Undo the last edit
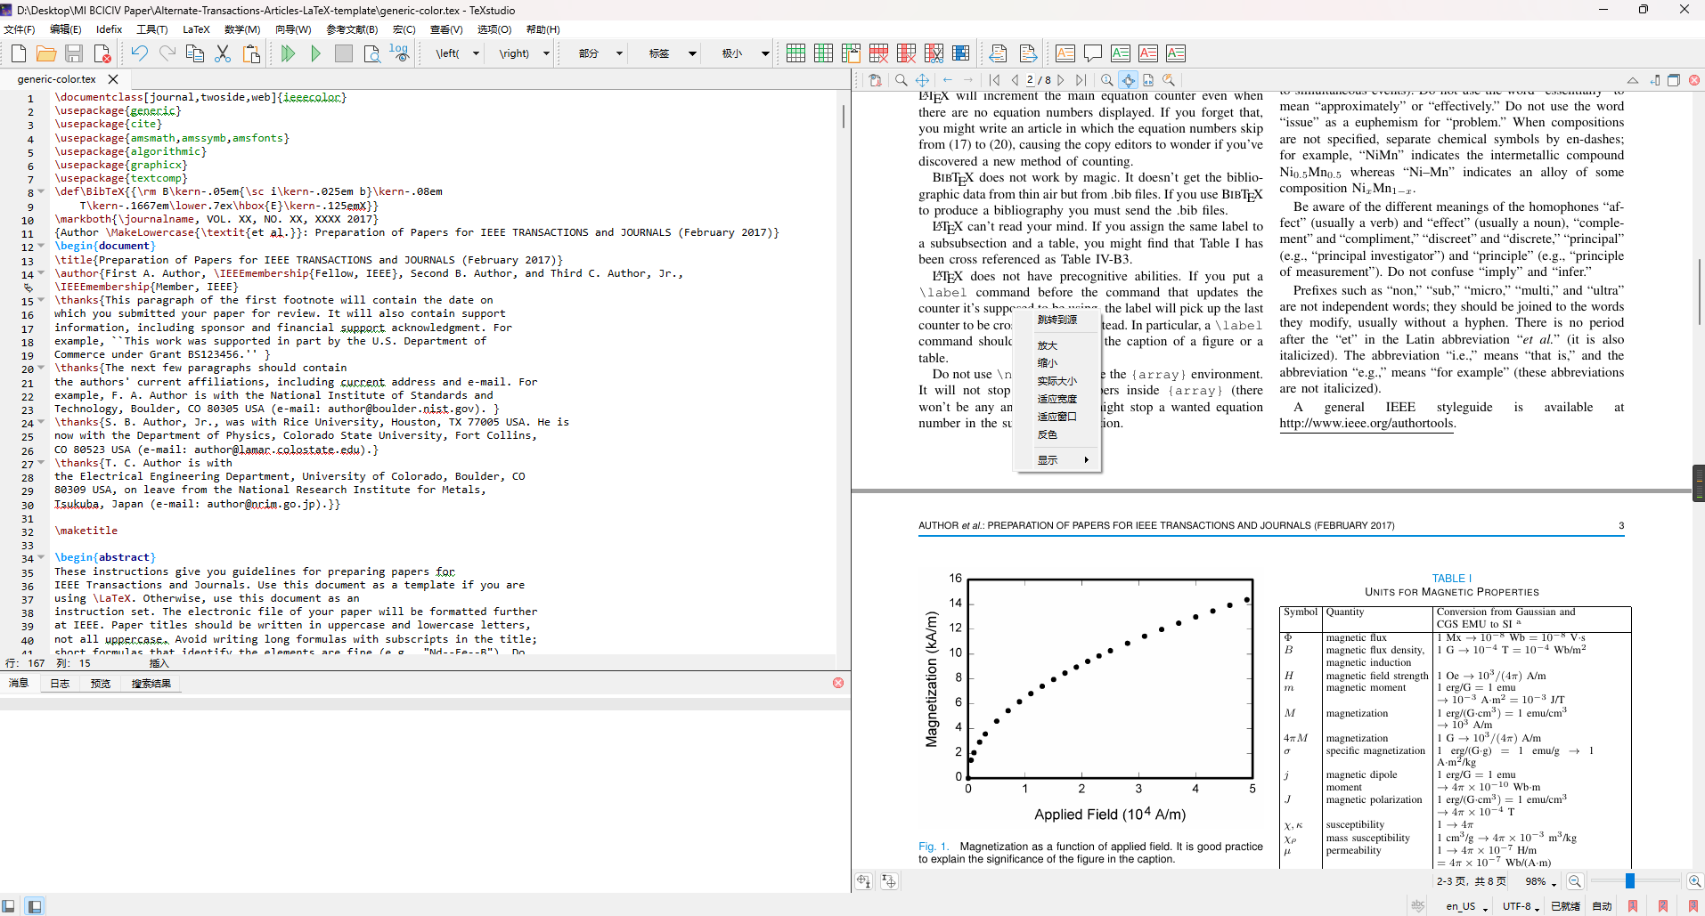The width and height of the screenshot is (1705, 916). tap(139, 53)
